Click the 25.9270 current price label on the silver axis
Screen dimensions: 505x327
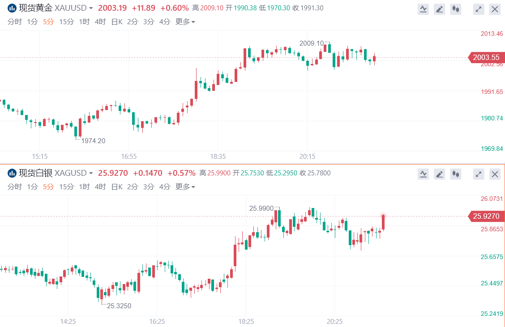coord(485,217)
